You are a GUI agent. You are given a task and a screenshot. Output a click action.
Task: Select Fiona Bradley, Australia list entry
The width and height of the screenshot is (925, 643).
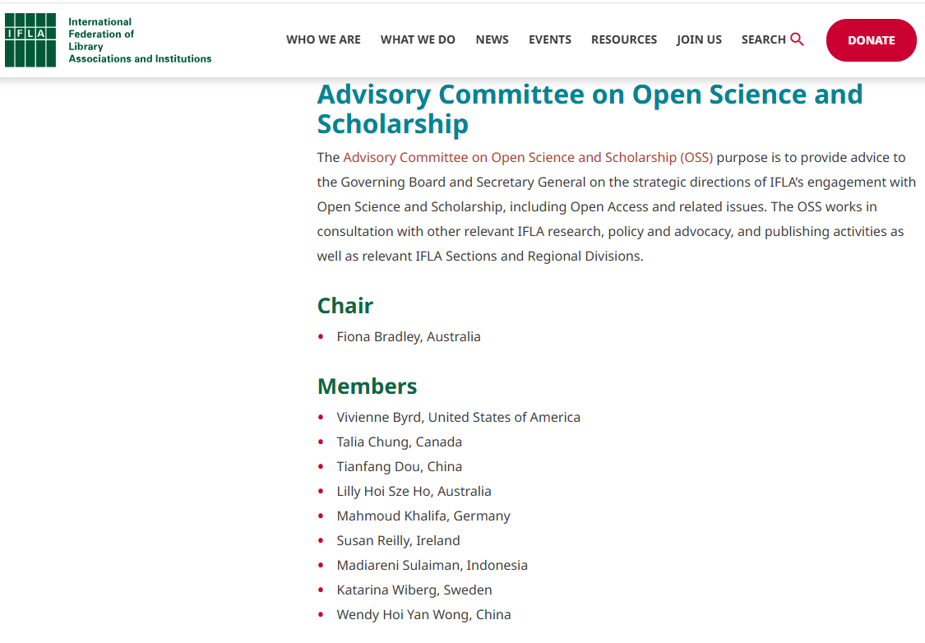409,337
